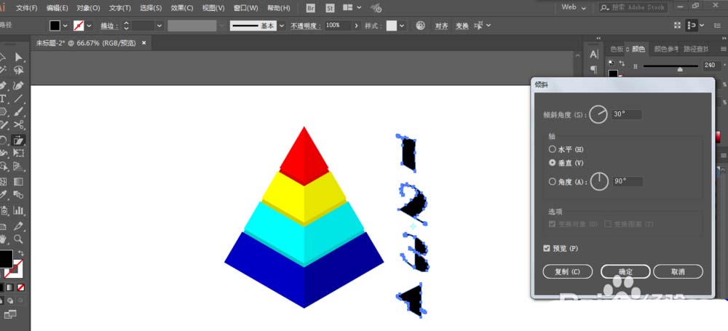Select the active Shear tool
Screen dimensions: 728x331
pyautogui.click(x=19, y=140)
